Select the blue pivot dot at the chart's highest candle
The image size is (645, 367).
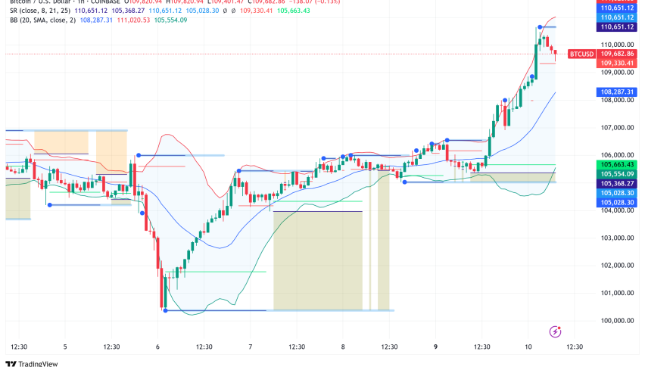(x=540, y=27)
